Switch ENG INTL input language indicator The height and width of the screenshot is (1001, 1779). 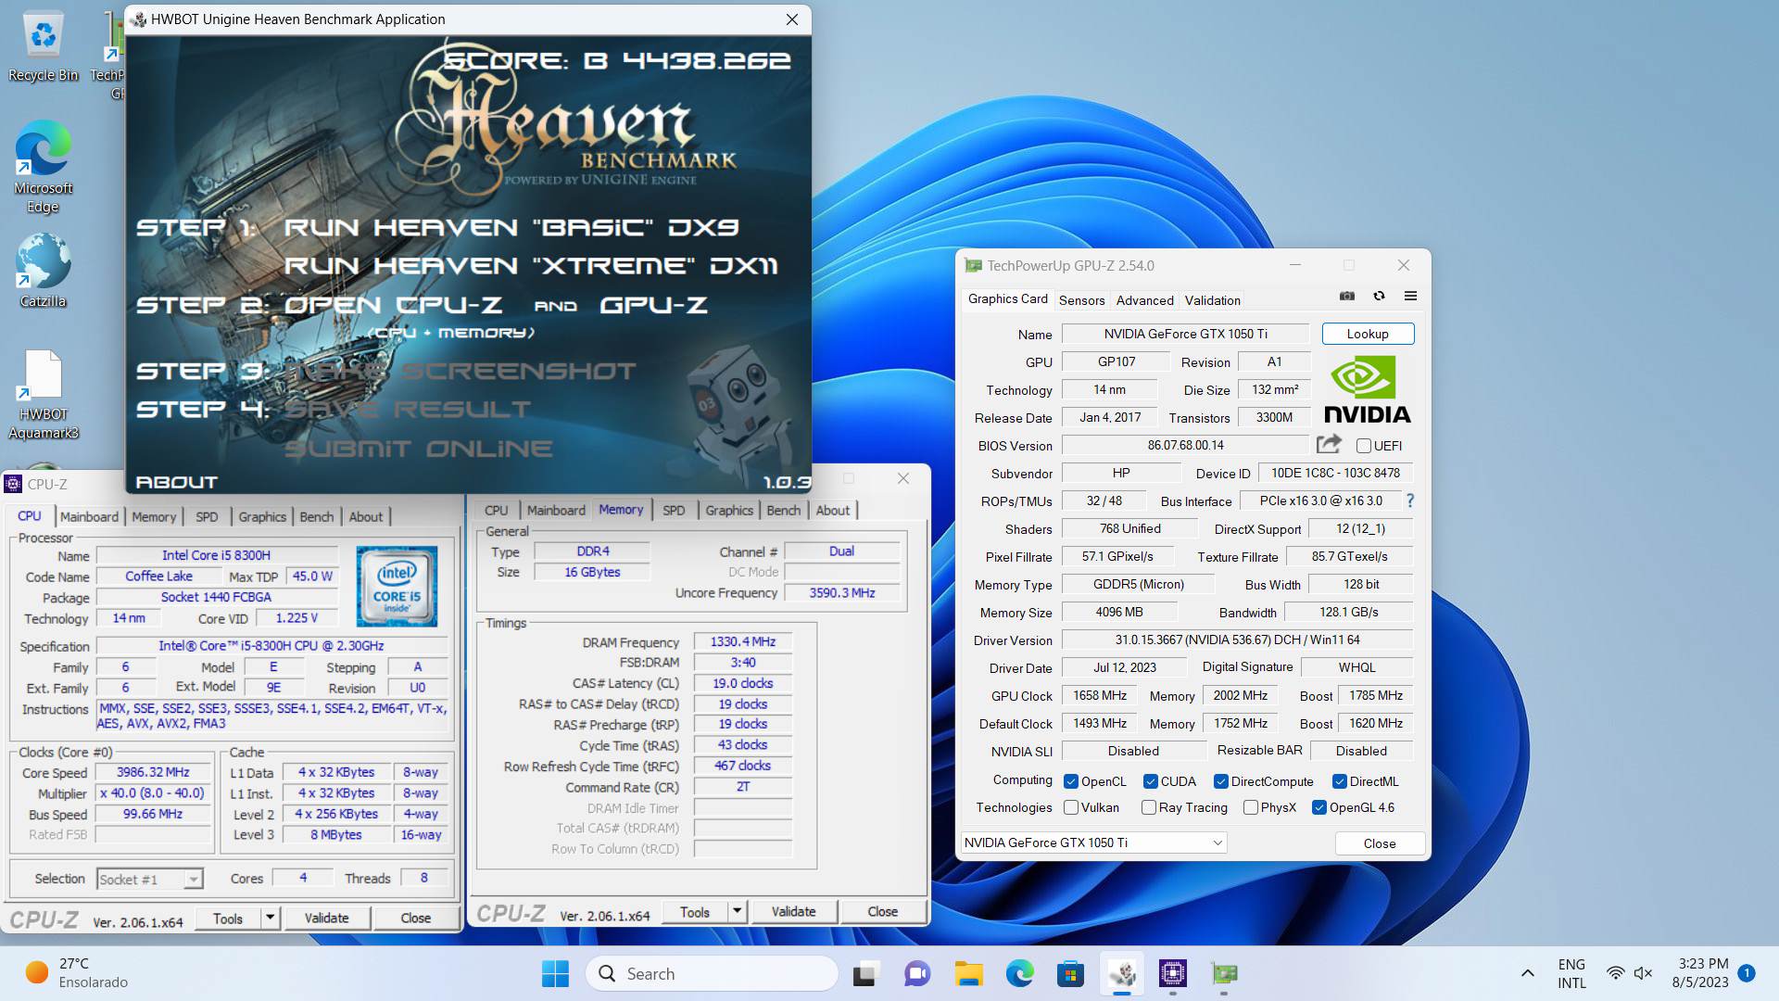(1571, 973)
